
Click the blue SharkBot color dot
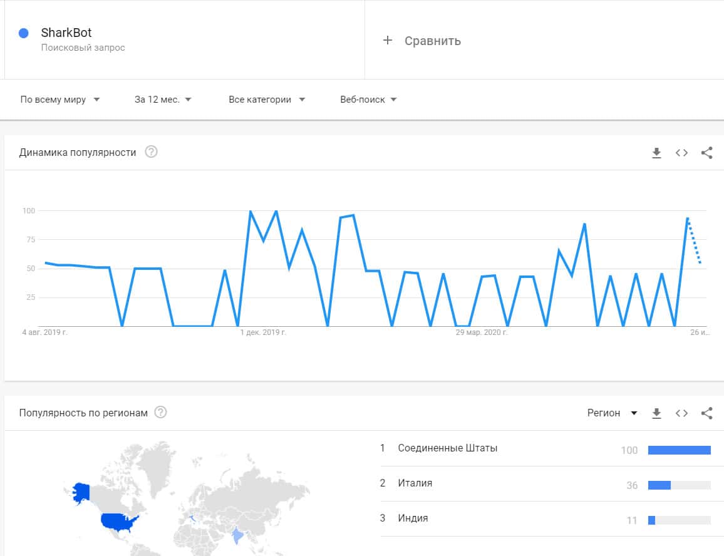click(x=24, y=33)
